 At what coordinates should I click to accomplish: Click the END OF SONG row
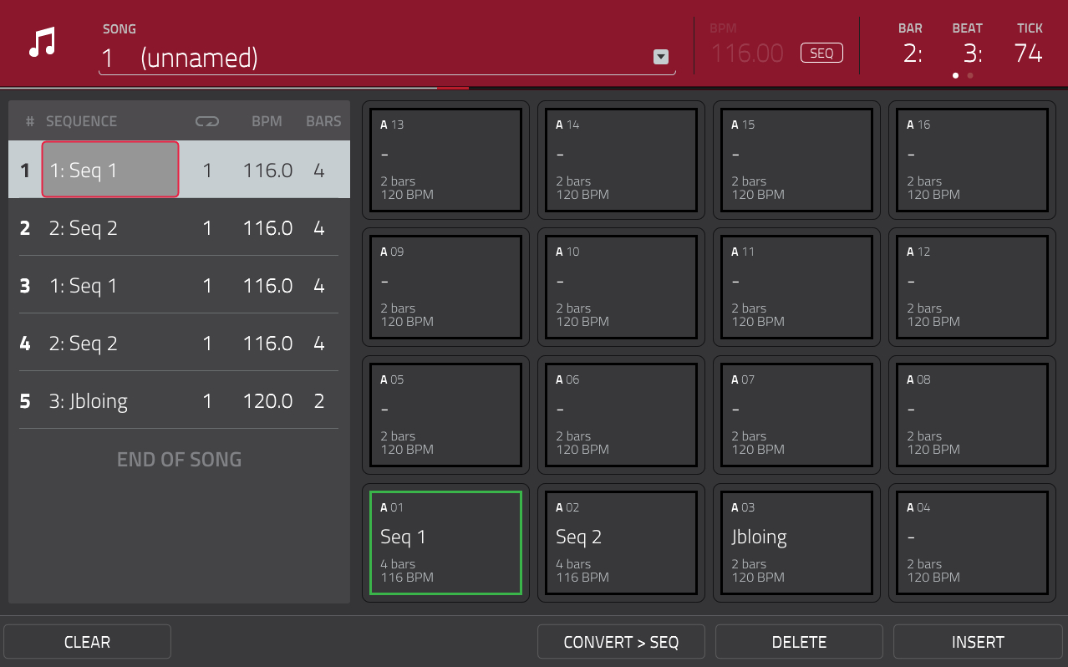click(179, 459)
